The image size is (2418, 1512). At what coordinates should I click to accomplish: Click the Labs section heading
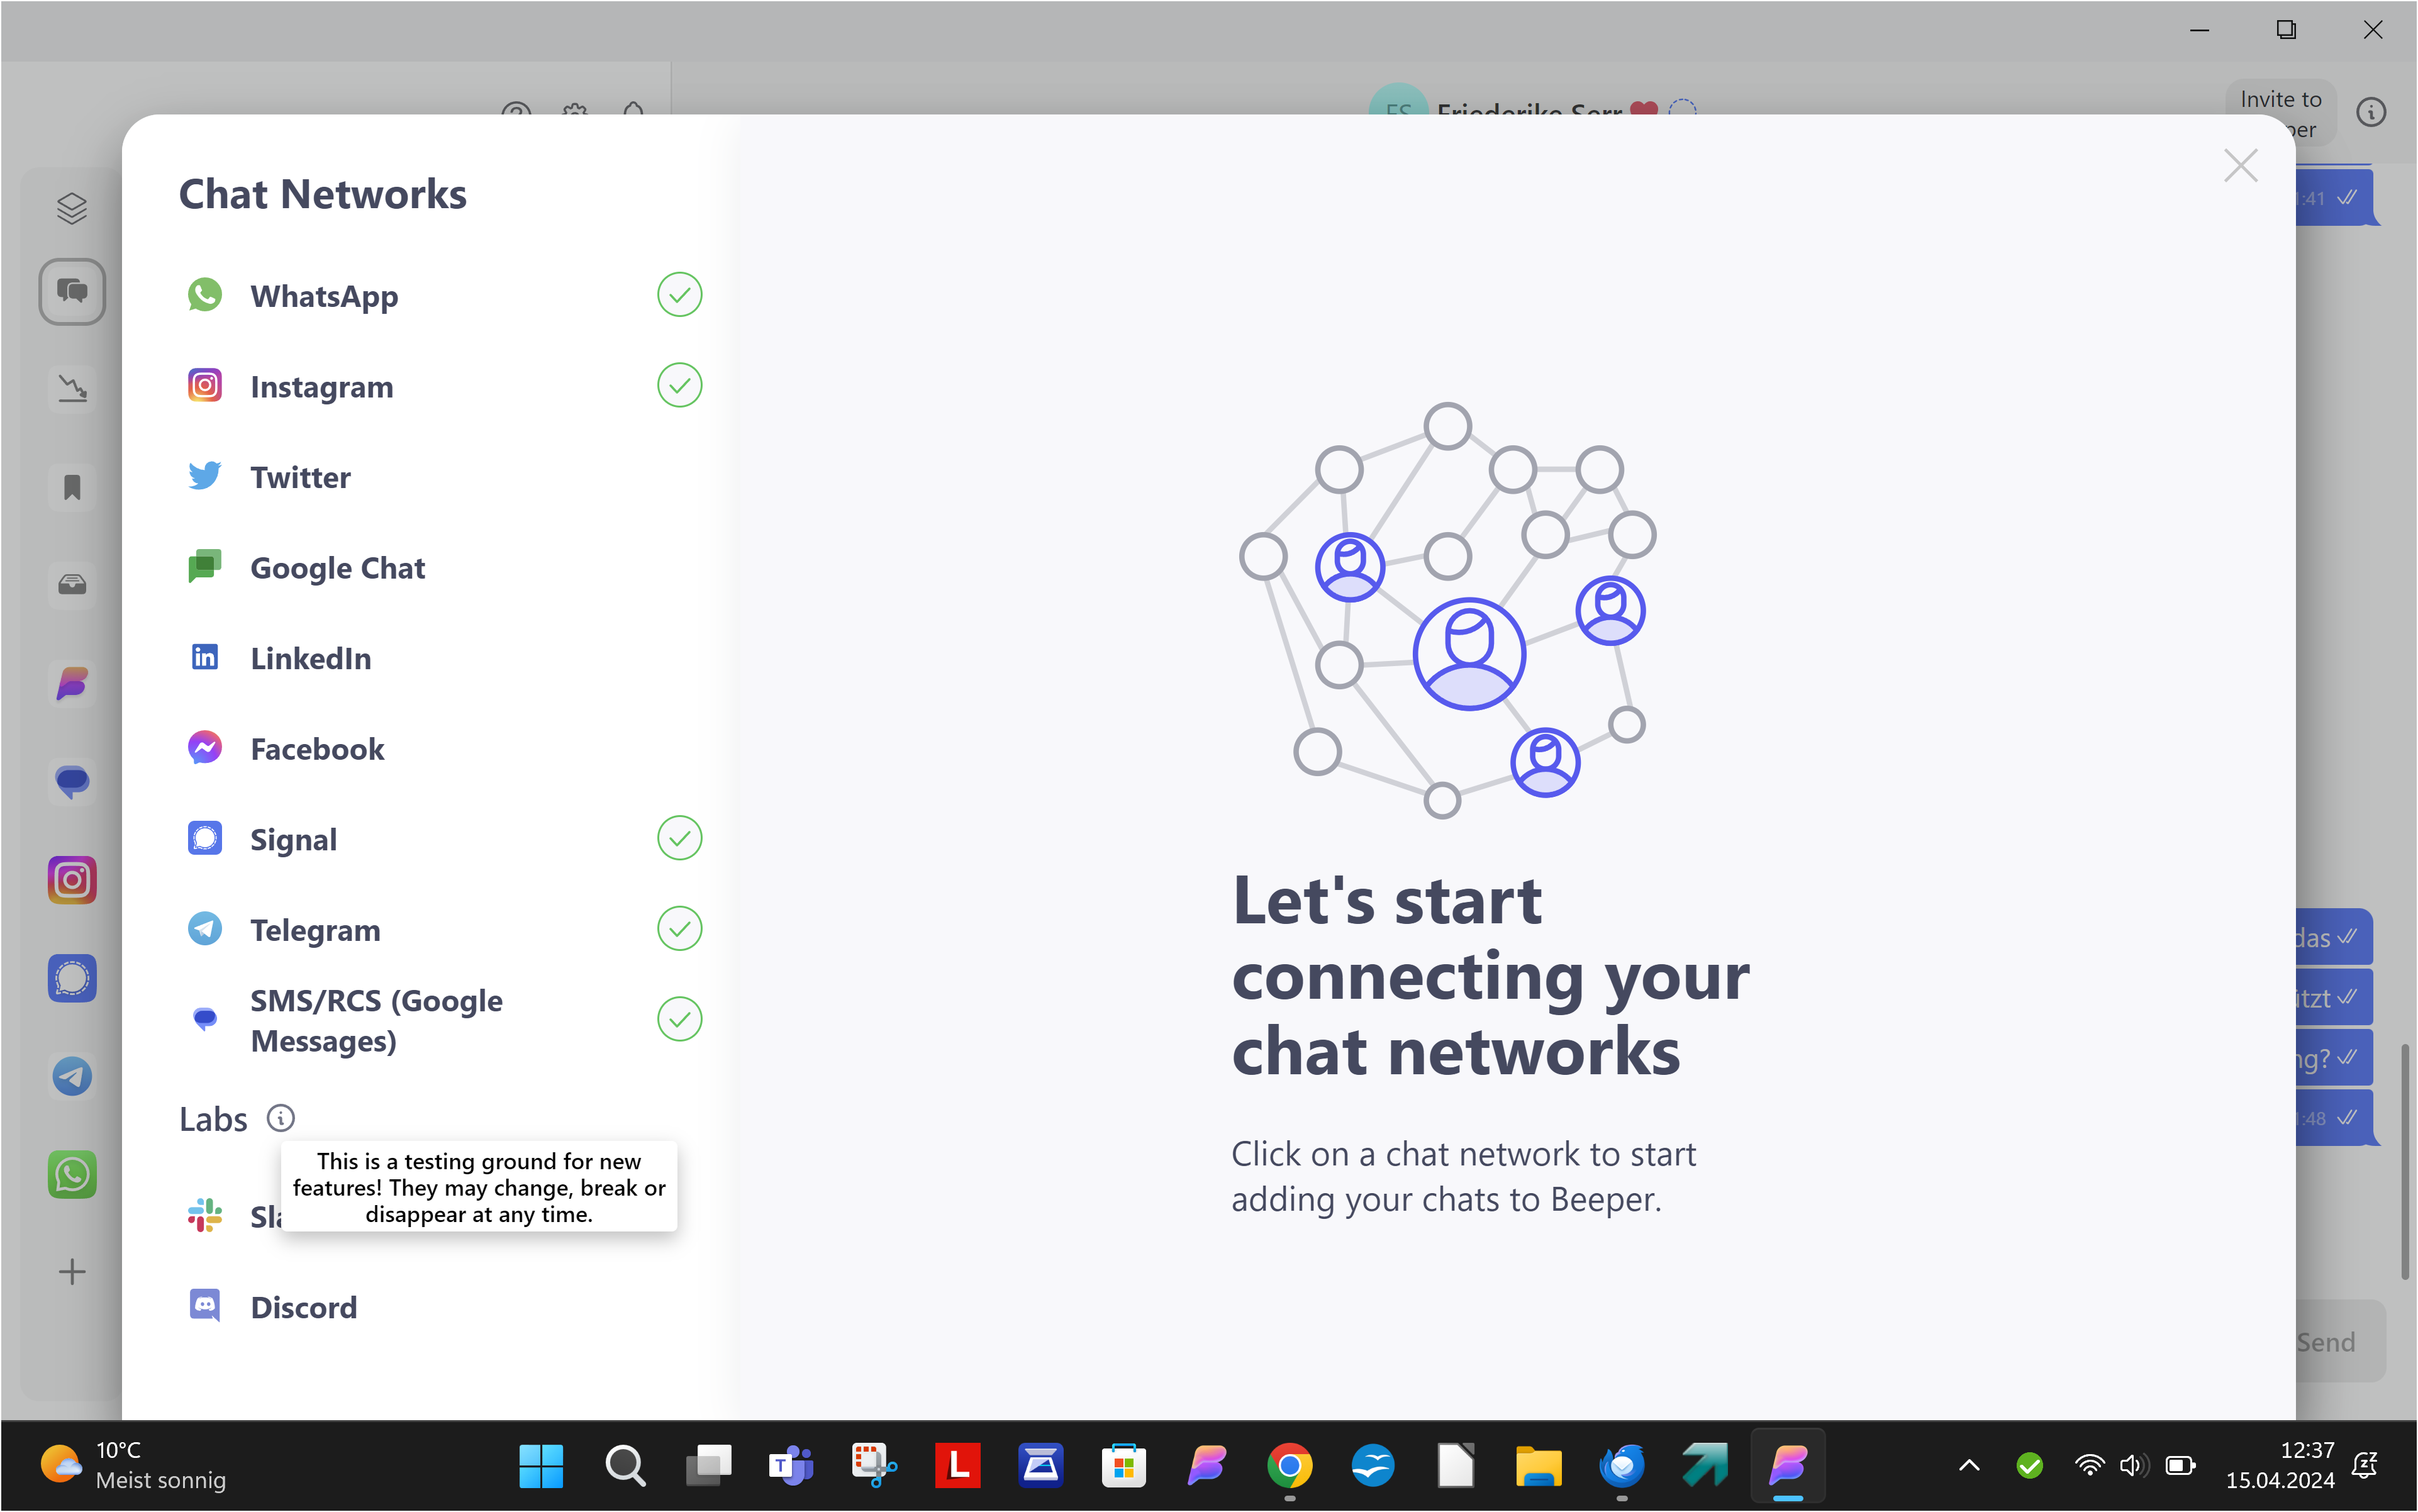[213, 1119]
